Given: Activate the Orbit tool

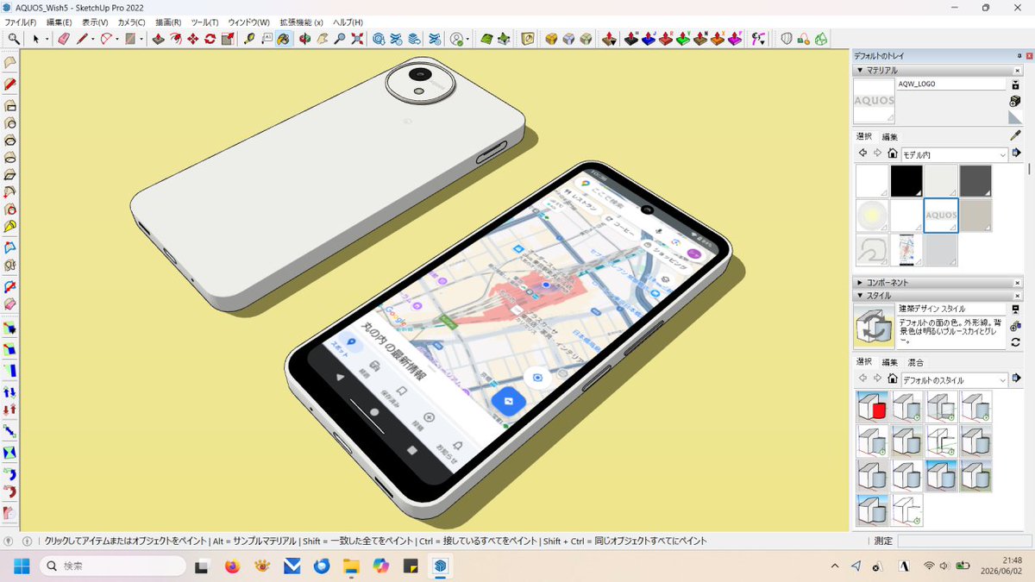Looking at the screenshot, I should tap(304, 39).
